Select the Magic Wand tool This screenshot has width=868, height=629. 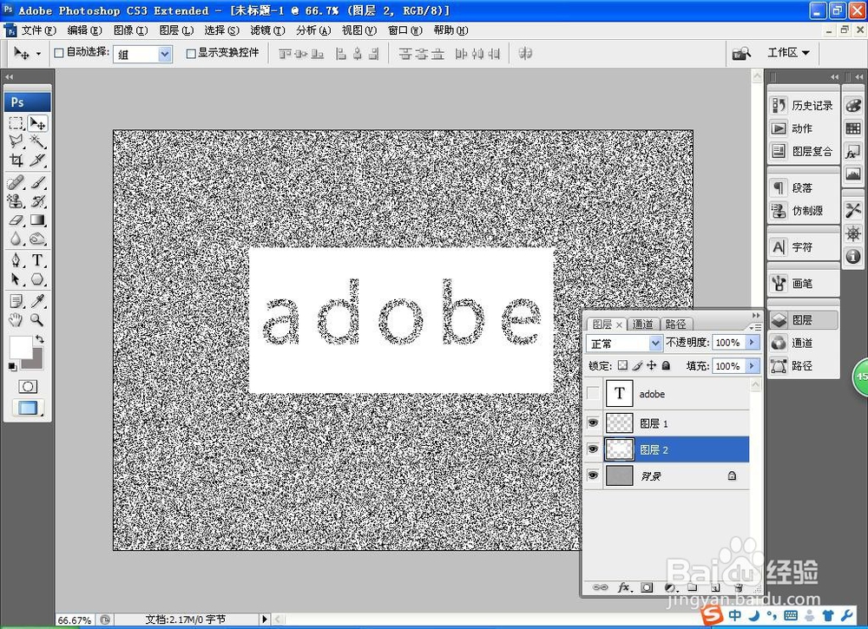(37, 141)
